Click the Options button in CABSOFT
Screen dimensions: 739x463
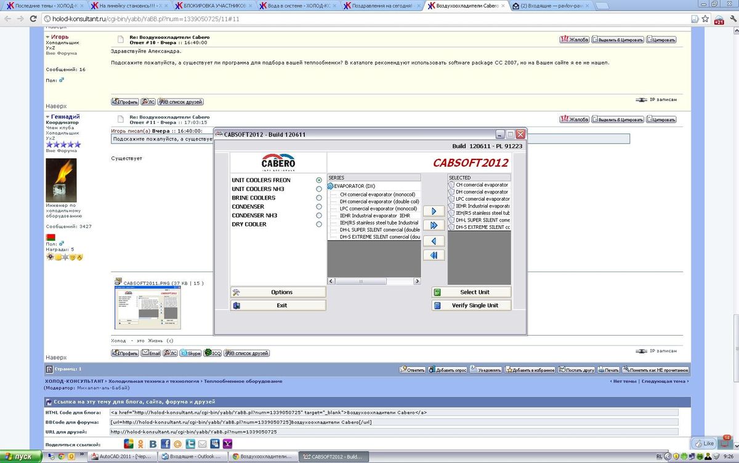coord(278,292)
